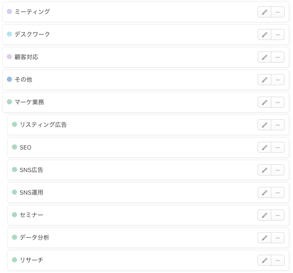The height and width of the screenshot is (273, 293).
Task: Open the ellipsis menu for マーケ業務
Action: (x=278, y=102)
